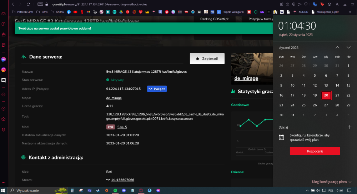The image size is (357, 194).
Task: Go to next month in calendar
Action: (x=348, y=47)
